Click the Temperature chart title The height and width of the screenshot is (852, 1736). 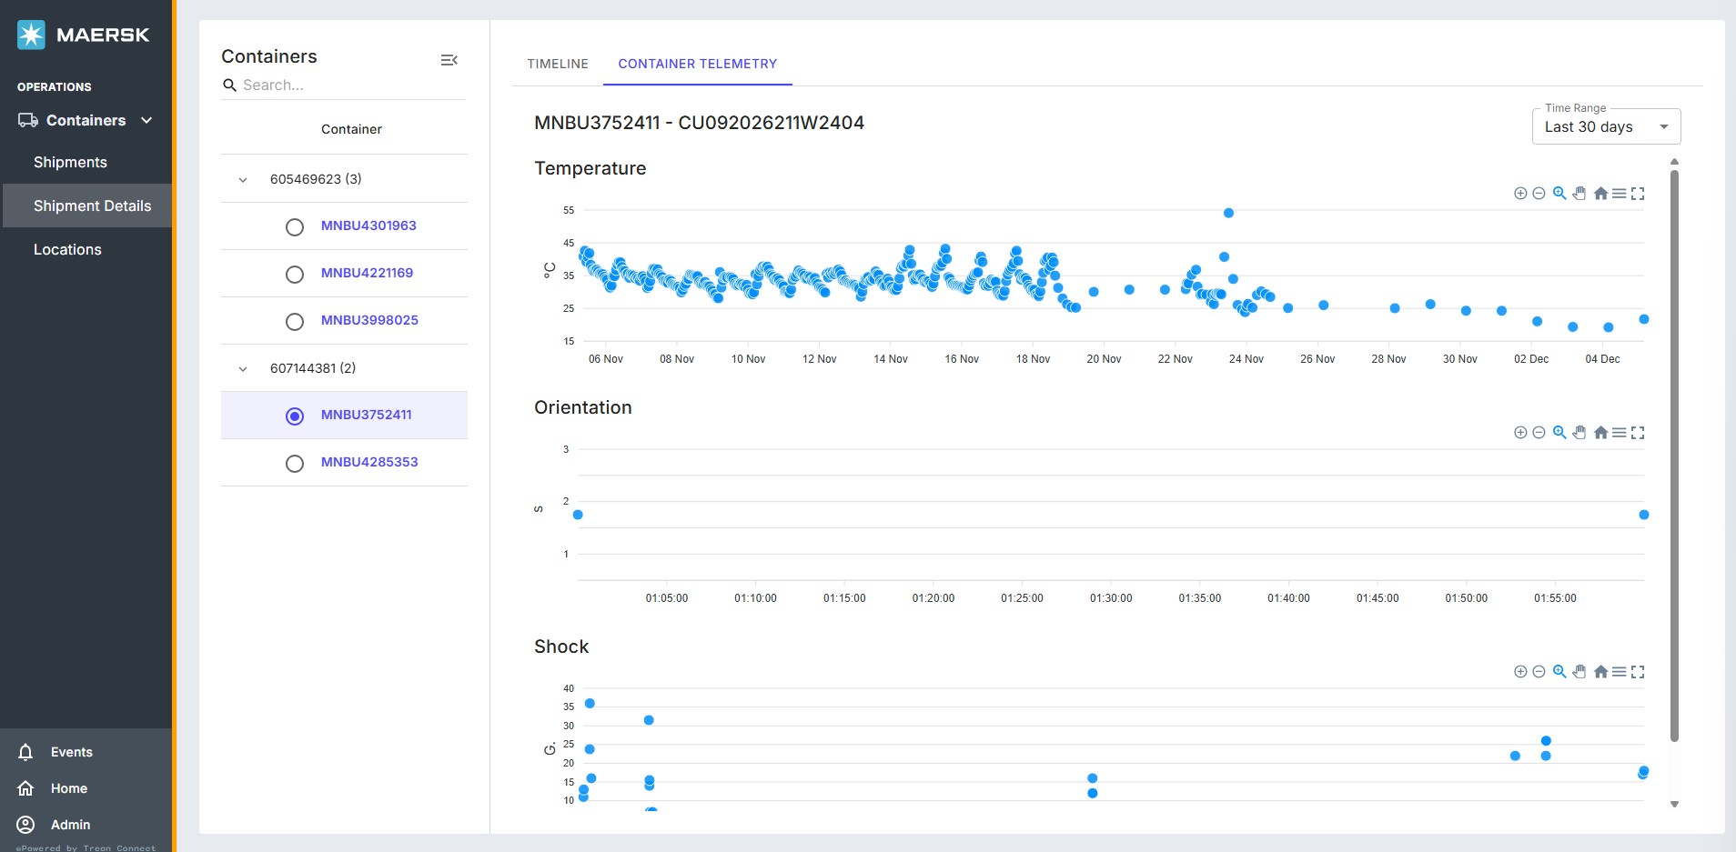(590, 168)
